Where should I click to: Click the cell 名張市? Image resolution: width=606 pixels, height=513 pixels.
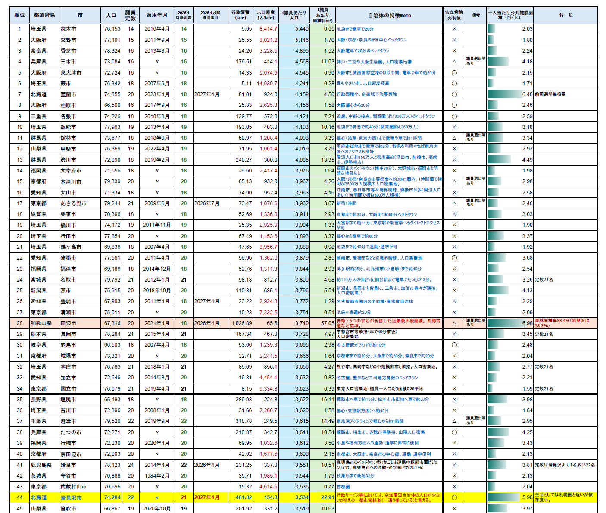coord(80,116)
